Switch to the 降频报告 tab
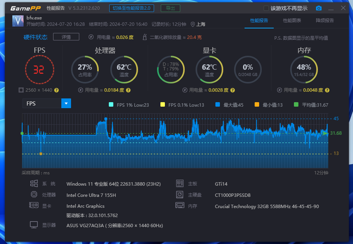 pyautogui.click(x=325, y=21)
